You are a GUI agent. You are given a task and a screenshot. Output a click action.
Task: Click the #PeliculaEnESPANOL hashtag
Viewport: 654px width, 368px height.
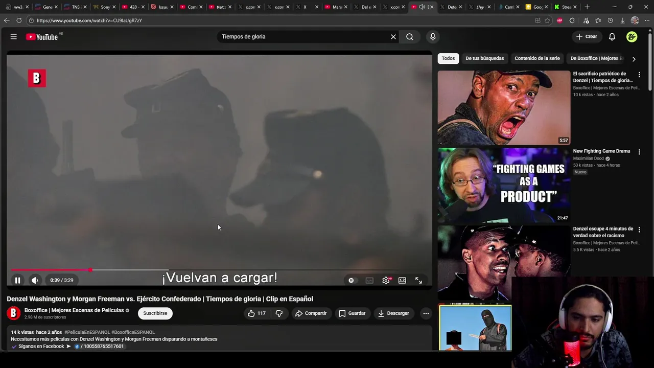[x=87, y=332]
